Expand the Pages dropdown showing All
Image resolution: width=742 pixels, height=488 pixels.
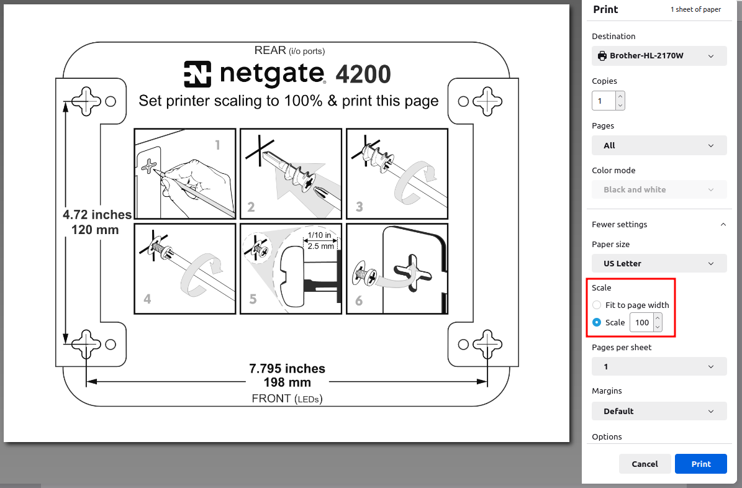pyautogui.click(x=659, y=145)
